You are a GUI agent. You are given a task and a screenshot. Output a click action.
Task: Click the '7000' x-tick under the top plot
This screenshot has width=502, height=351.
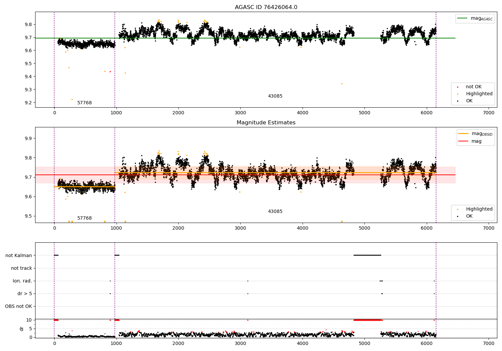[489, 113]
